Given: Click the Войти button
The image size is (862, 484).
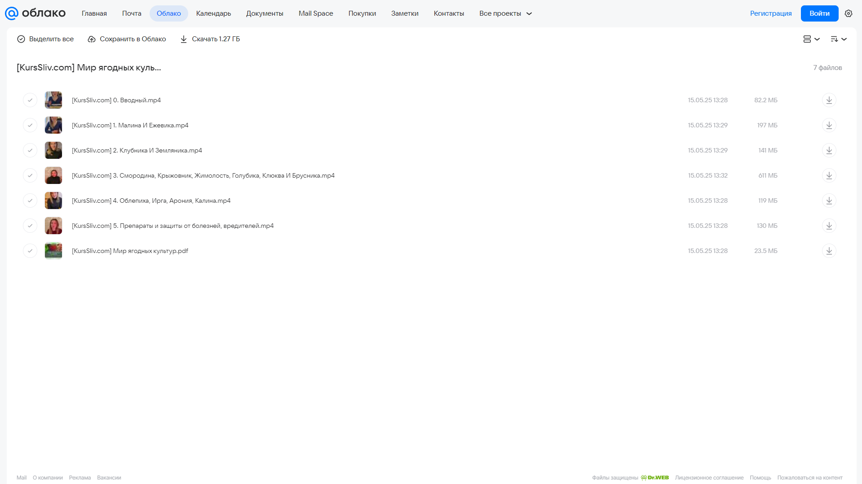Looking at the screenshot, I should point(819,13).
